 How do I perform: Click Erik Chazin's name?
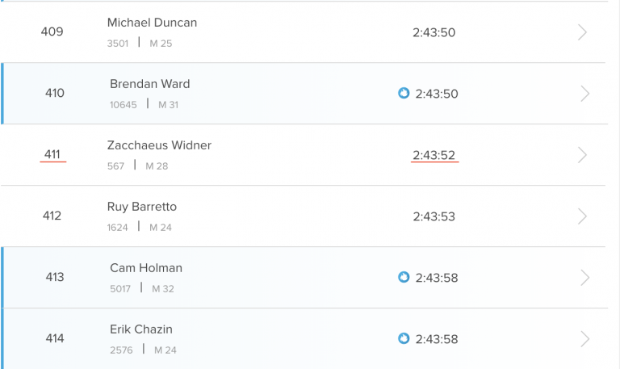tap(141, 329)
